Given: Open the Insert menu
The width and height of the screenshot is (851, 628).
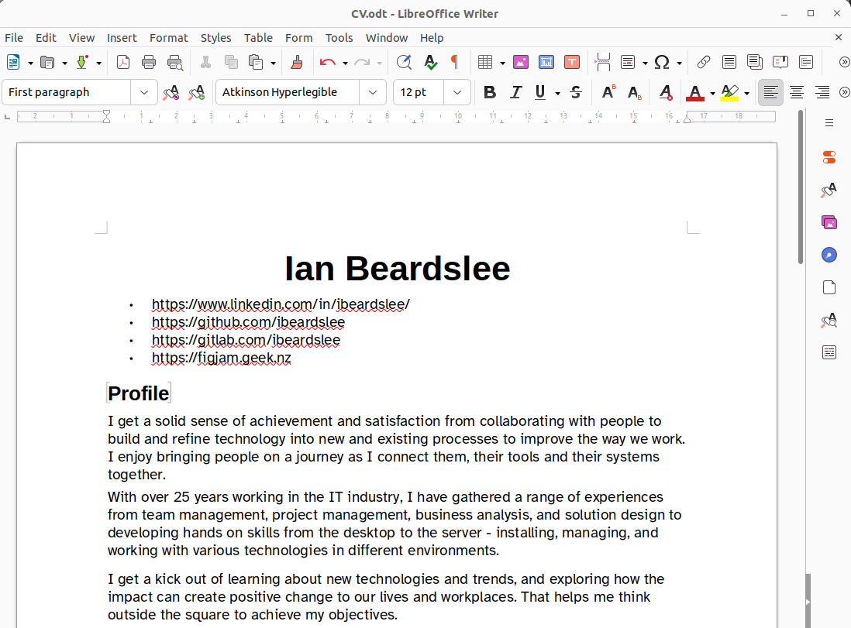Looking at the screenshot, I should pos(122,37).
